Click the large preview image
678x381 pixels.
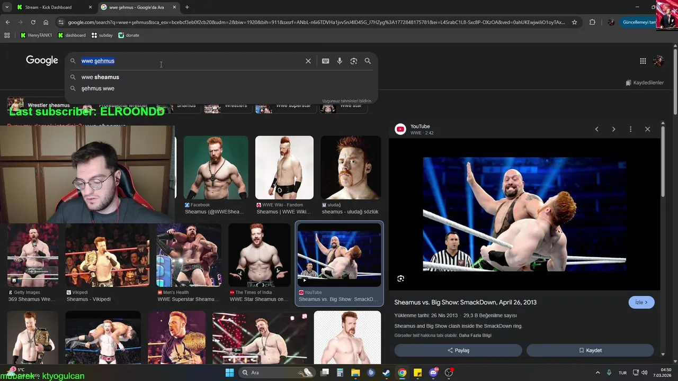(x=524, y=214)
